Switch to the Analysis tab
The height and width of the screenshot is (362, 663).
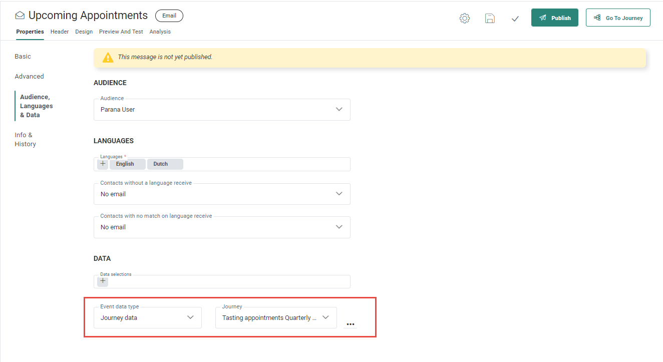pos(160,32)
